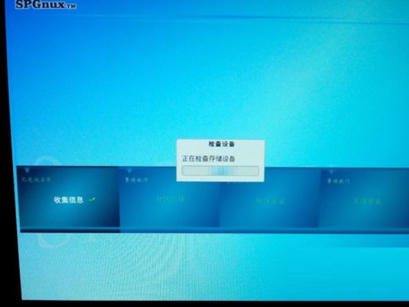This screenshot has width=409, height=307.
Task: Click the 正在检查存储设备 status message
Action: coord(209,159)
